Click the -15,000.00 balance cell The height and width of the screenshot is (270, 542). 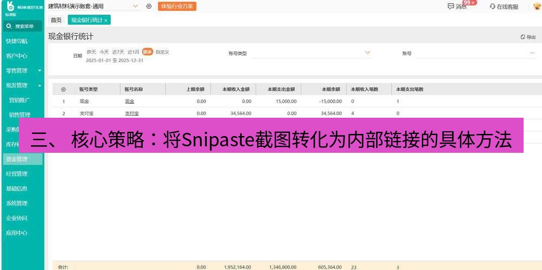pyautogui.click(x=330, y=102)
